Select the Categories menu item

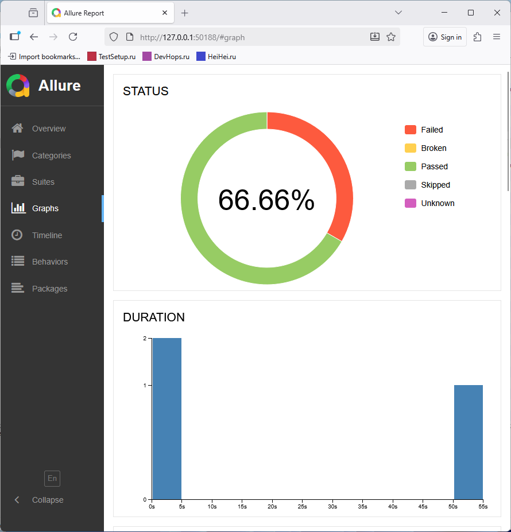(52, 155)
